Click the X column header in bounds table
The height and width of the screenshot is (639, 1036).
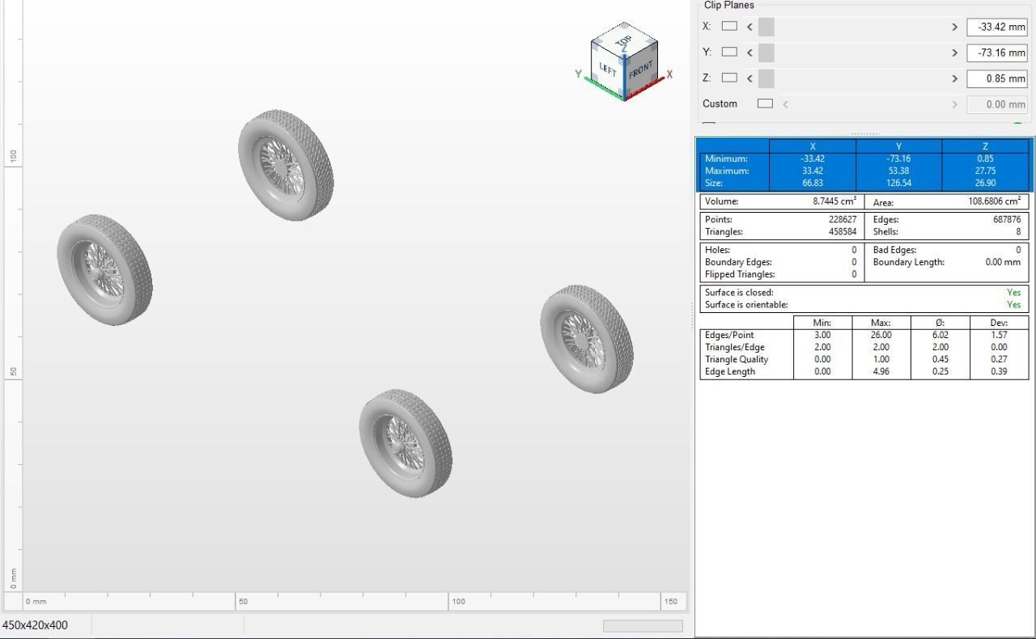click(813, 146)
